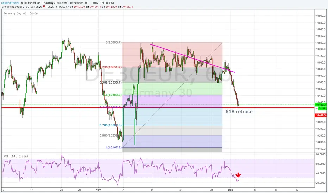Click 10160.0 on the price axis

point(321,149)
